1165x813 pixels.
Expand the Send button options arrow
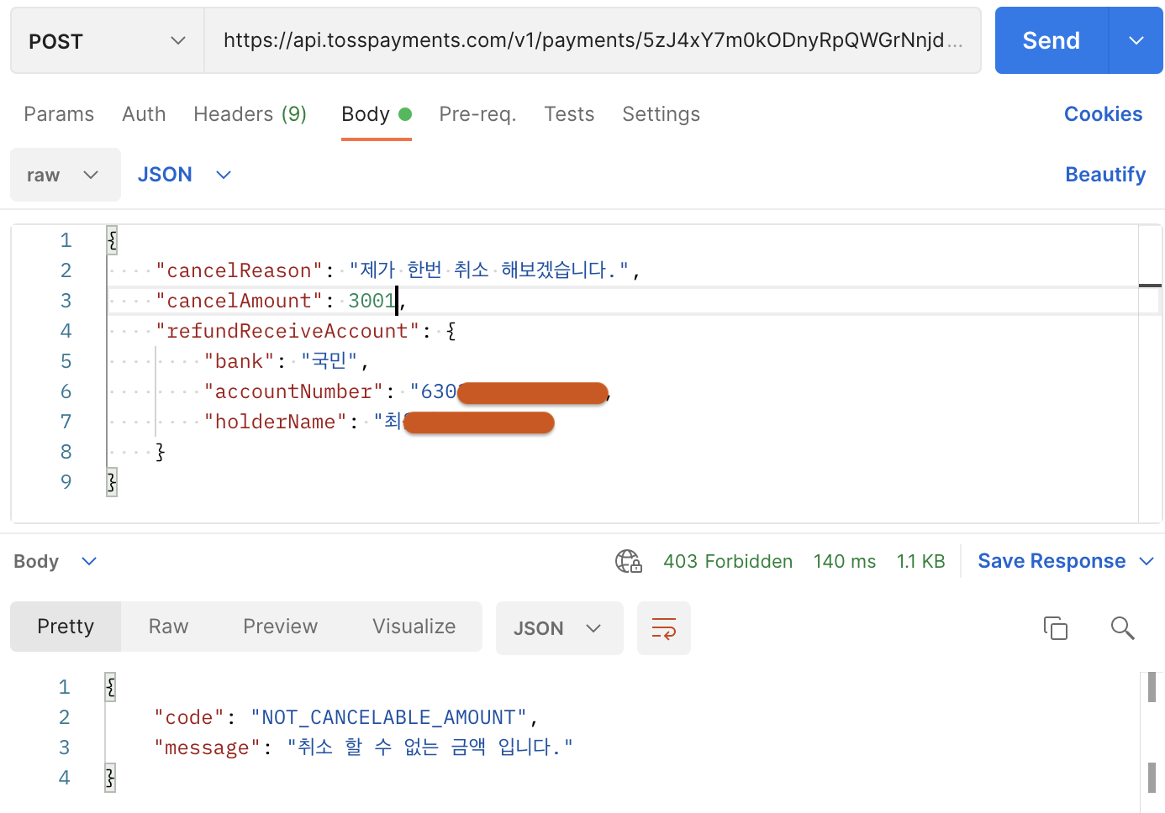click(1136, 40)
